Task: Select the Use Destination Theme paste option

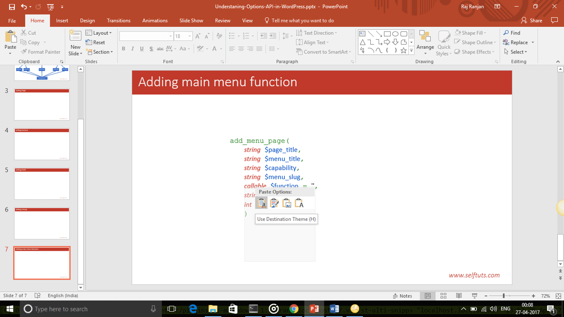Action: (261, 203)
